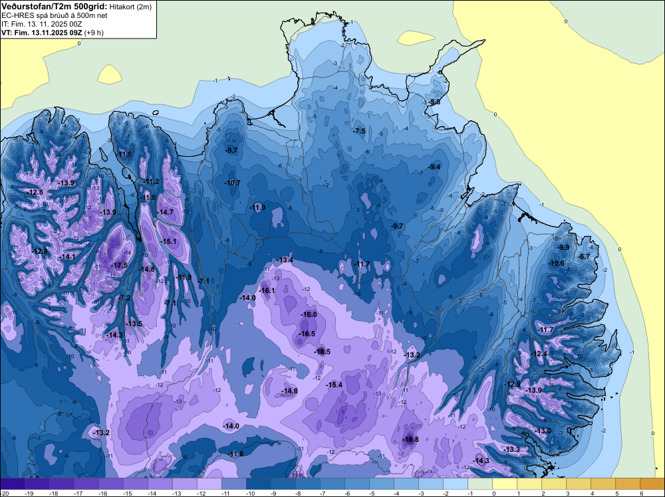Click the -6.7 temperature label
Image resolution: width=665 pixels, height=497 pixels.
click(x=584, y=256)
